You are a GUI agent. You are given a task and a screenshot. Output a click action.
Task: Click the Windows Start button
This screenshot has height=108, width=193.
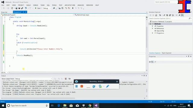(x=3, y=105)
